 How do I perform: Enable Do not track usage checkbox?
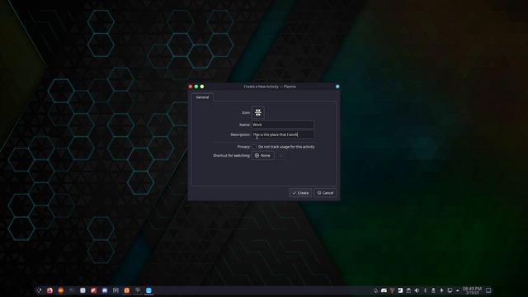(254, 147)
